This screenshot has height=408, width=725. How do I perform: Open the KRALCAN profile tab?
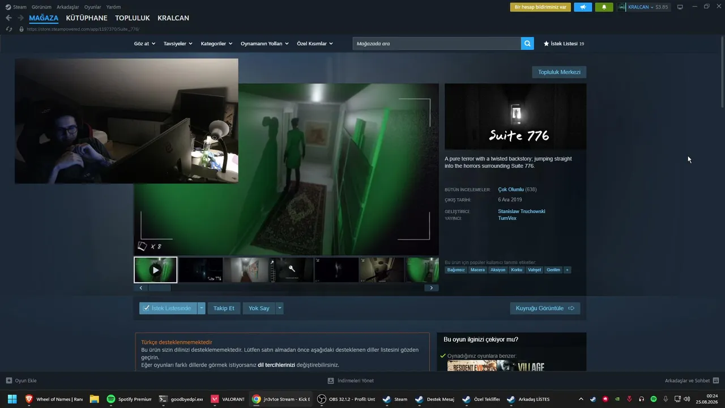[173, 18]
